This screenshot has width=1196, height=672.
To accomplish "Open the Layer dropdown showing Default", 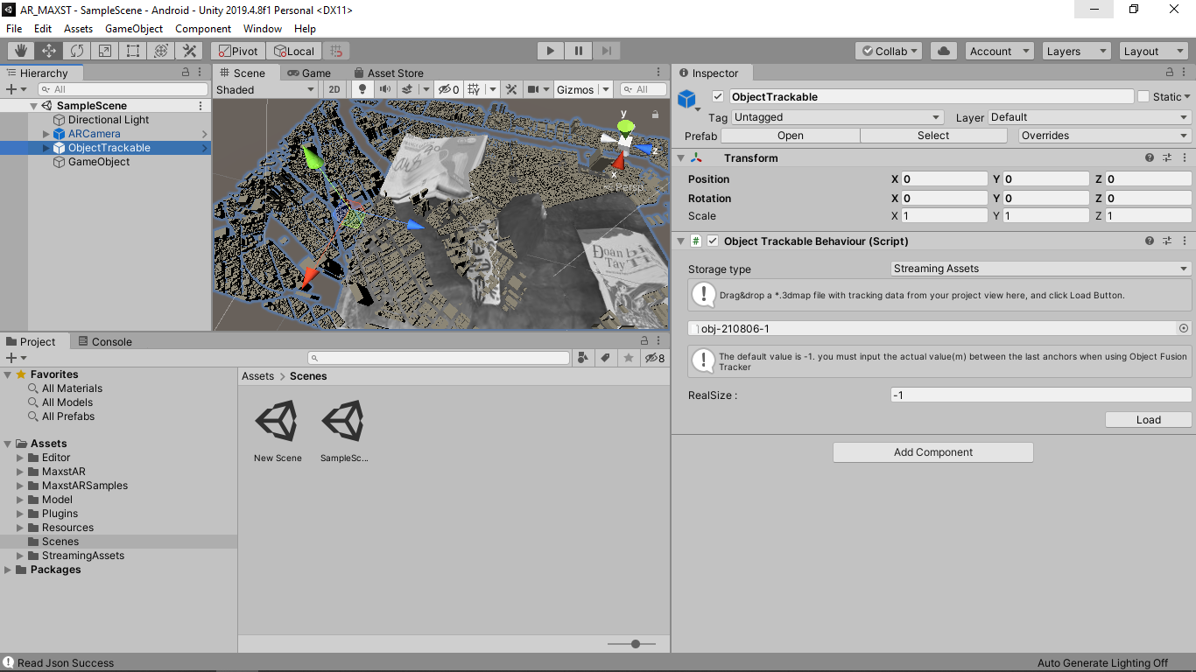I will pyautogui.click(x=1089, y=117).
